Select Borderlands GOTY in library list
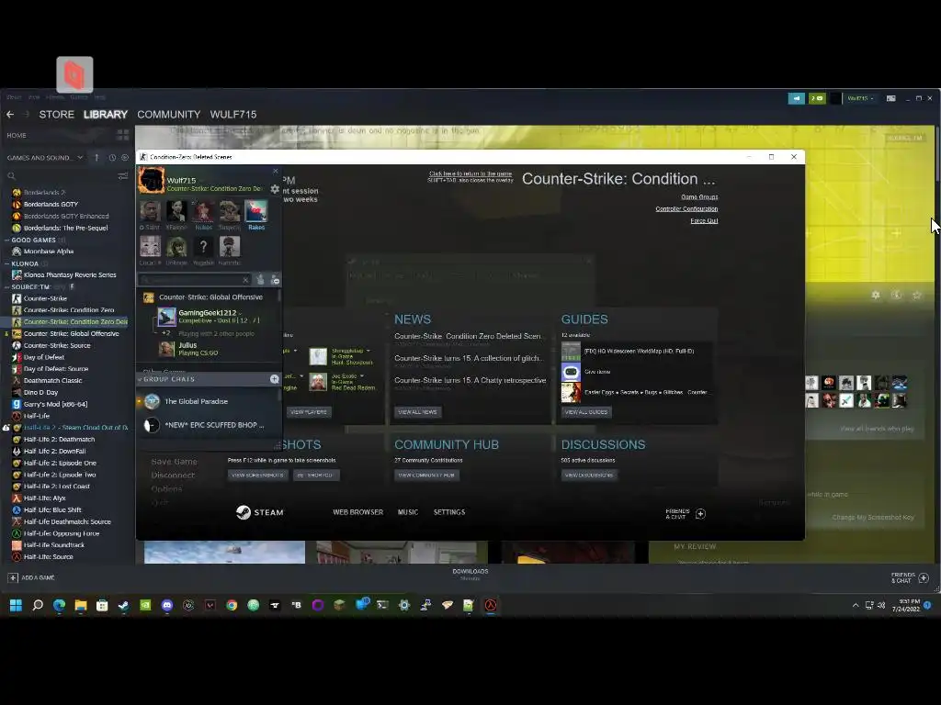This screenshot has width=941, height=705. [x=51, y=205]
